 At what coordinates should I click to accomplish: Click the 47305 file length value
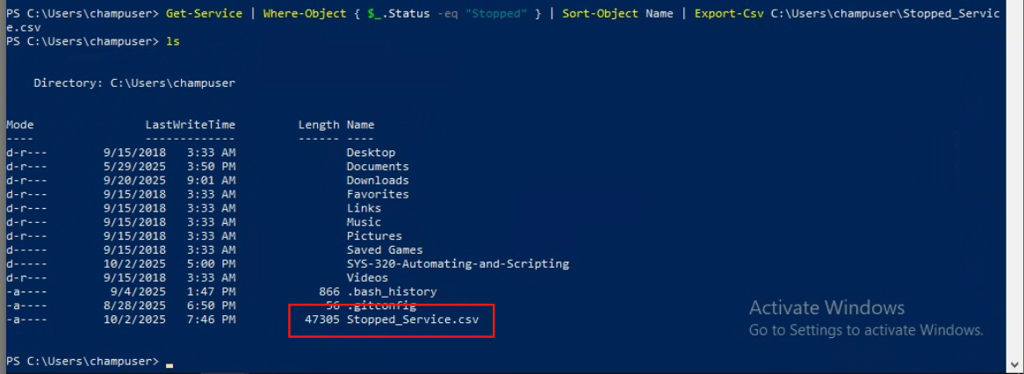click(x=319, y=320)
